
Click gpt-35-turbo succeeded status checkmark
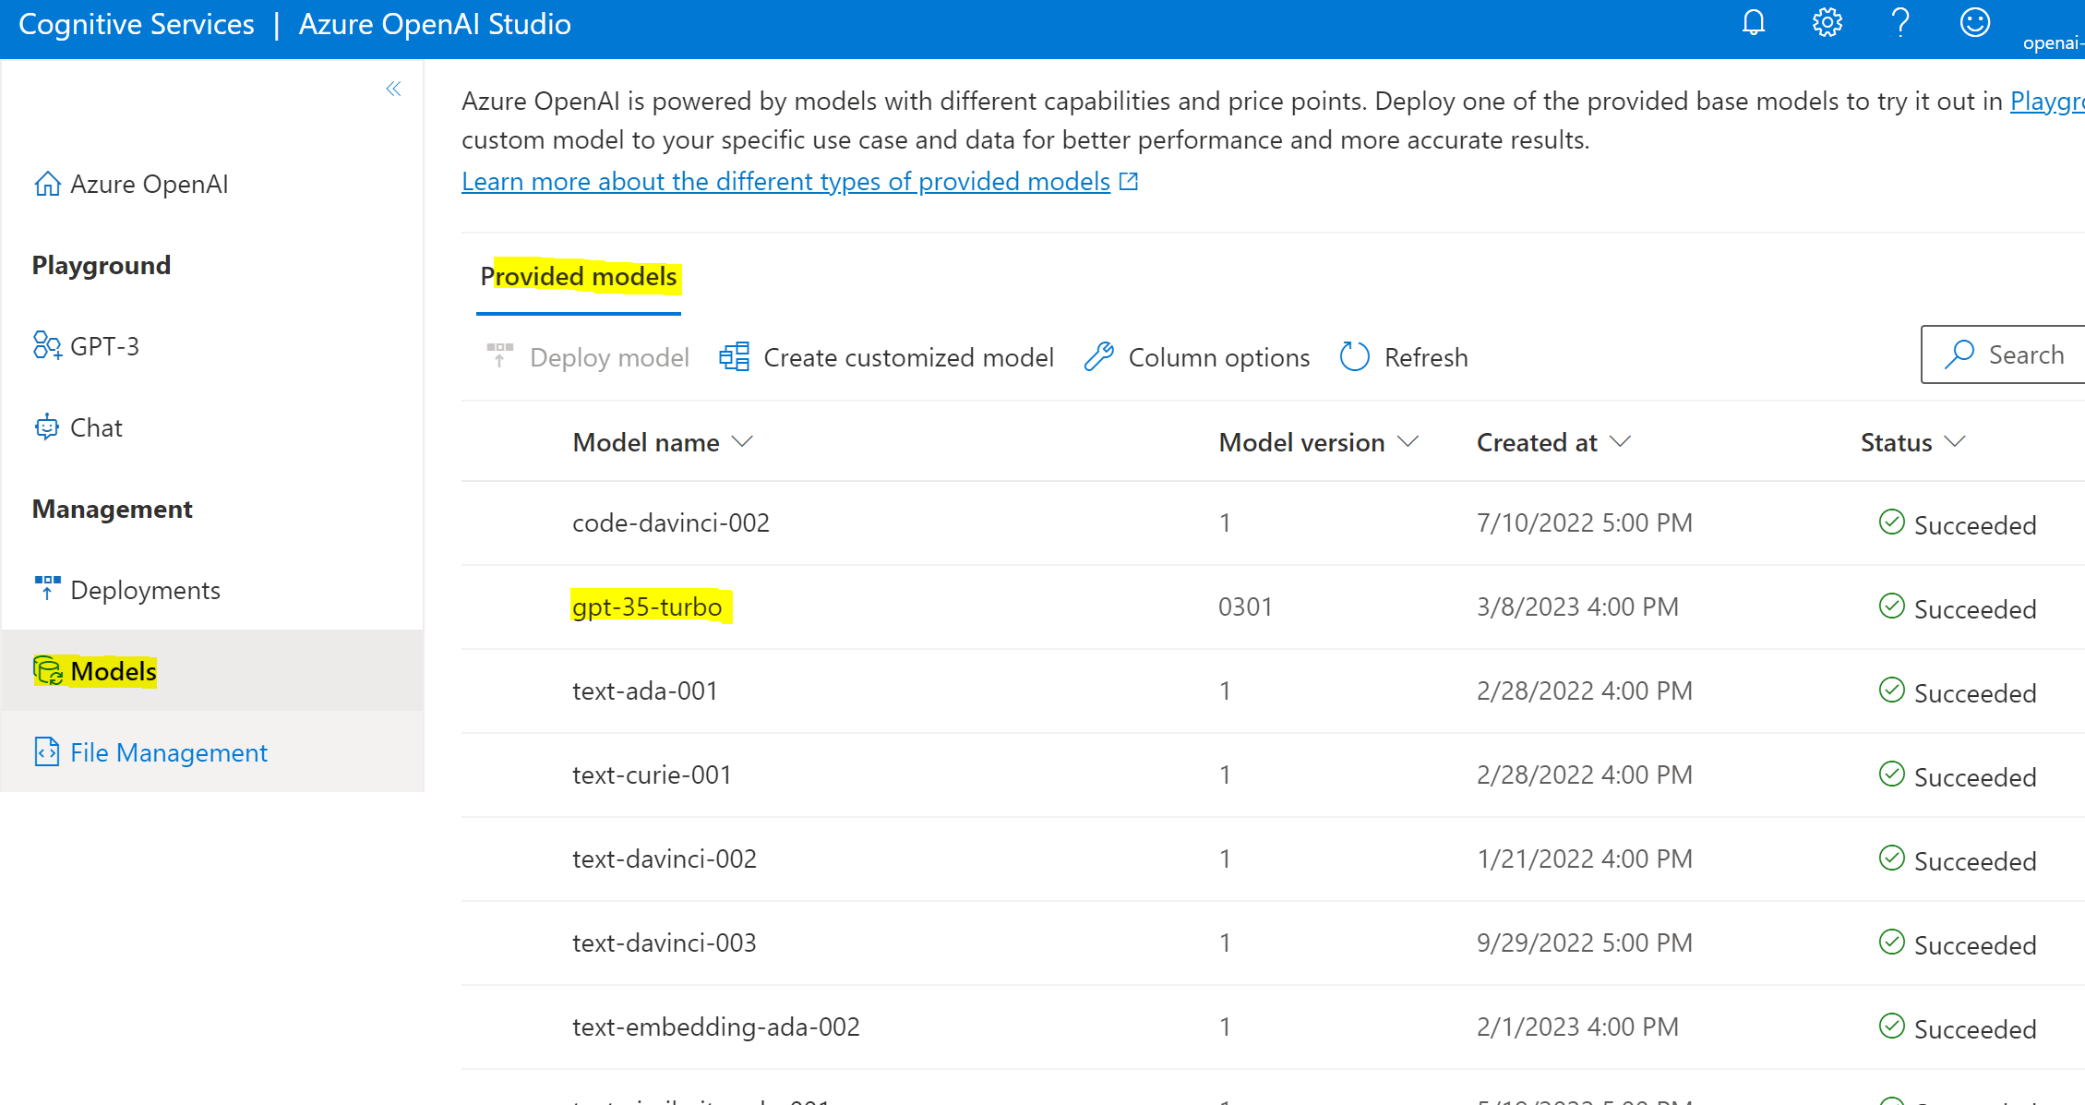point(1892,607)
